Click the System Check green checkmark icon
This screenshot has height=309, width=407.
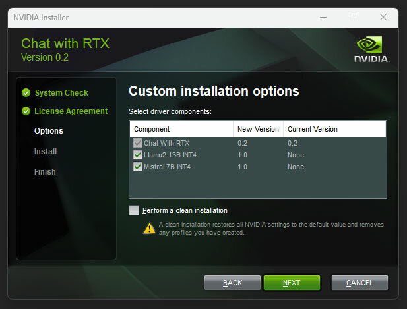pos(26,92)
